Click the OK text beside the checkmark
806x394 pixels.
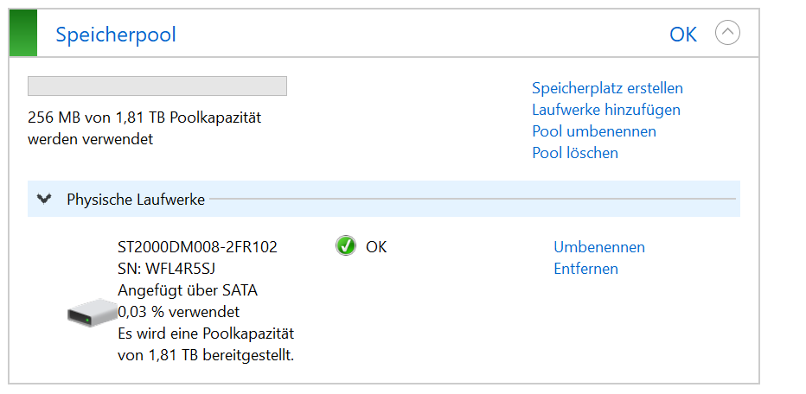click(376, 247)
